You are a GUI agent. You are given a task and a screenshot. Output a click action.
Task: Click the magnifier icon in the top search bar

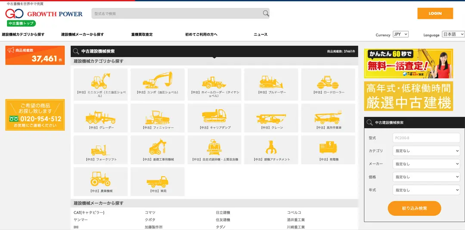point(266,13)
